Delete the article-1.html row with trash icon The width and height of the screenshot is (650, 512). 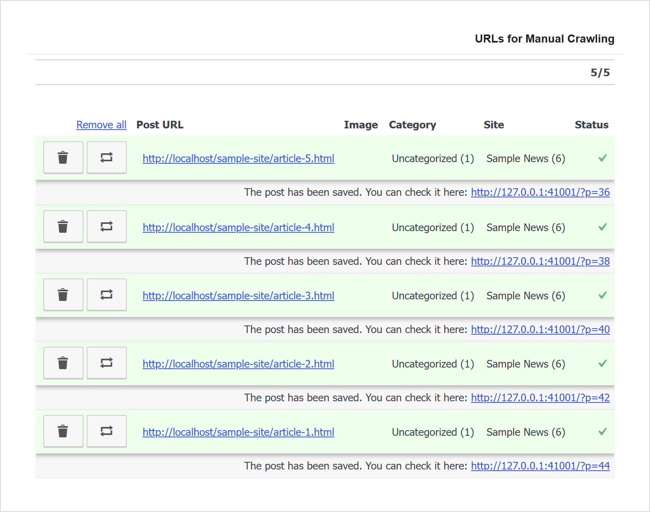63,431
